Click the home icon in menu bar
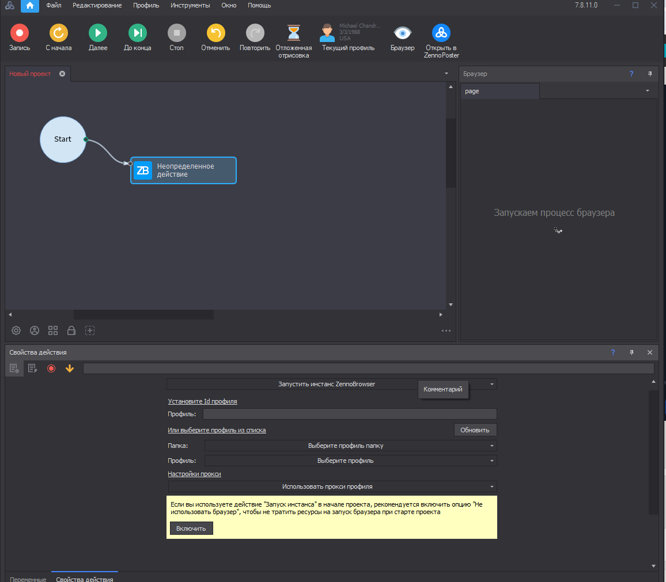The width and height of the screenshot is (666, 582). pyautogui.click(x=30, y=6)
